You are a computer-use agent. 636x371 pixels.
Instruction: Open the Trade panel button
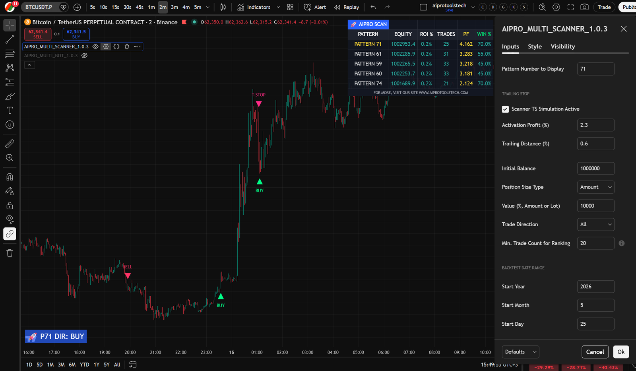[604, 7]
